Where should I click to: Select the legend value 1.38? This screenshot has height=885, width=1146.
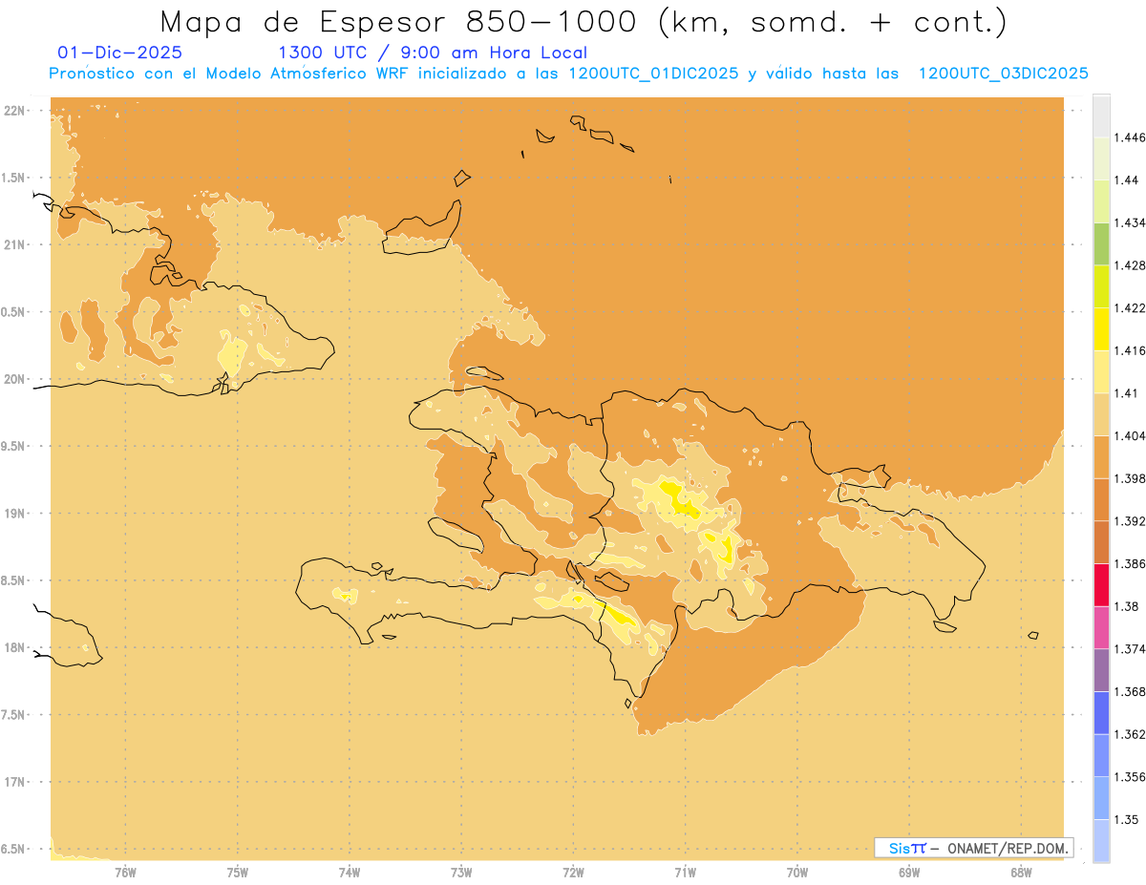pos(1124,606)
